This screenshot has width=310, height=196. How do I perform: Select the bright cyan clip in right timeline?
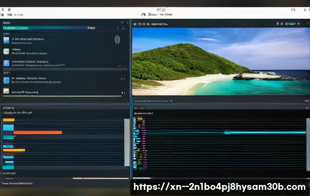265,132
